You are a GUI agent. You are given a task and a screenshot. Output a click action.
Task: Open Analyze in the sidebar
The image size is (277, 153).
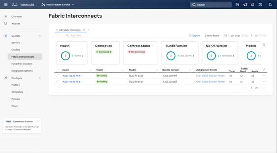coord(16,24)
